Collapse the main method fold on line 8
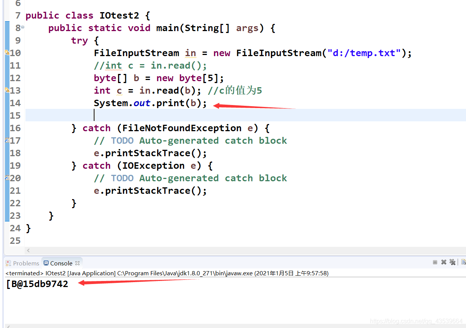 (x=23, y=27)
